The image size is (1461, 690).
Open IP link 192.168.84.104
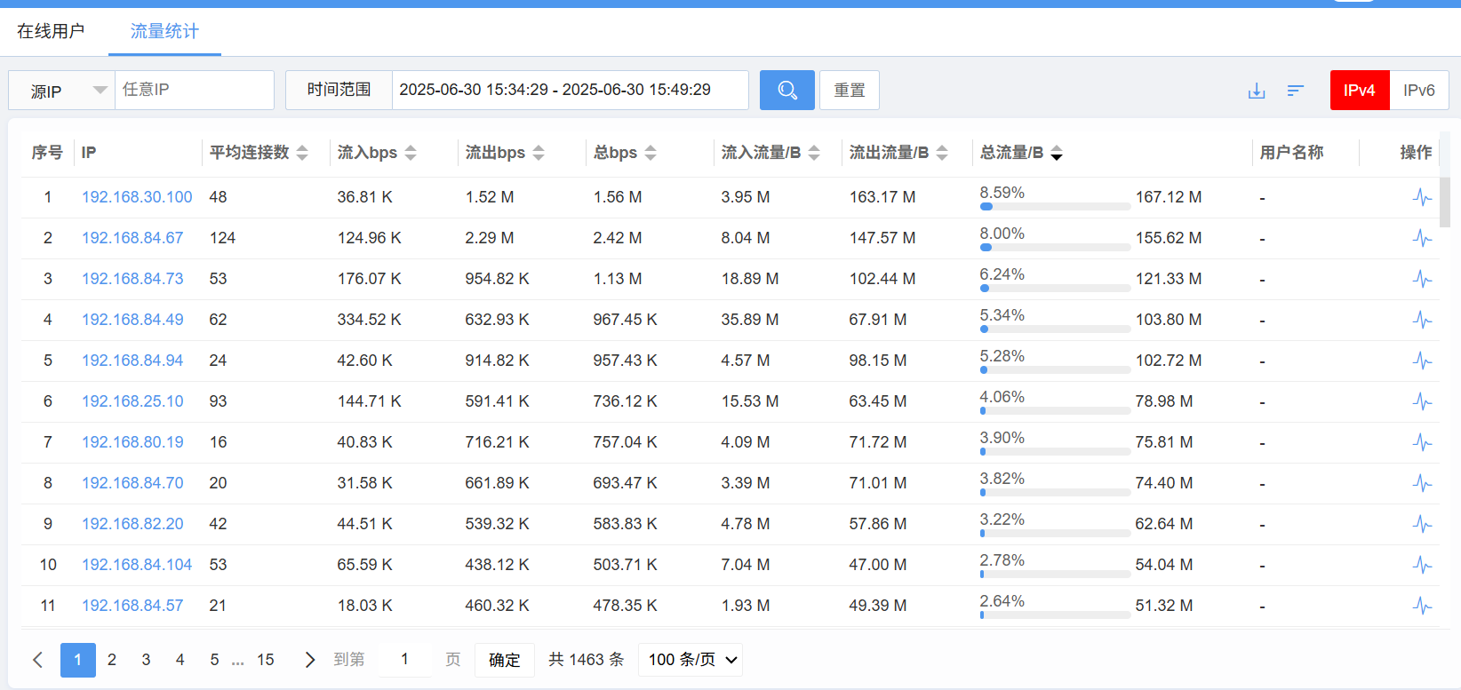tap(137, 565)
